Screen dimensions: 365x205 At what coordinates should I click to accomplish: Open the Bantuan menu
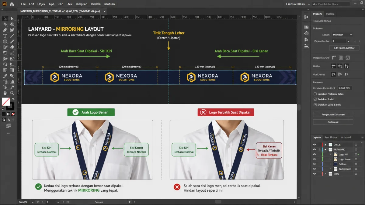point(109,4)
